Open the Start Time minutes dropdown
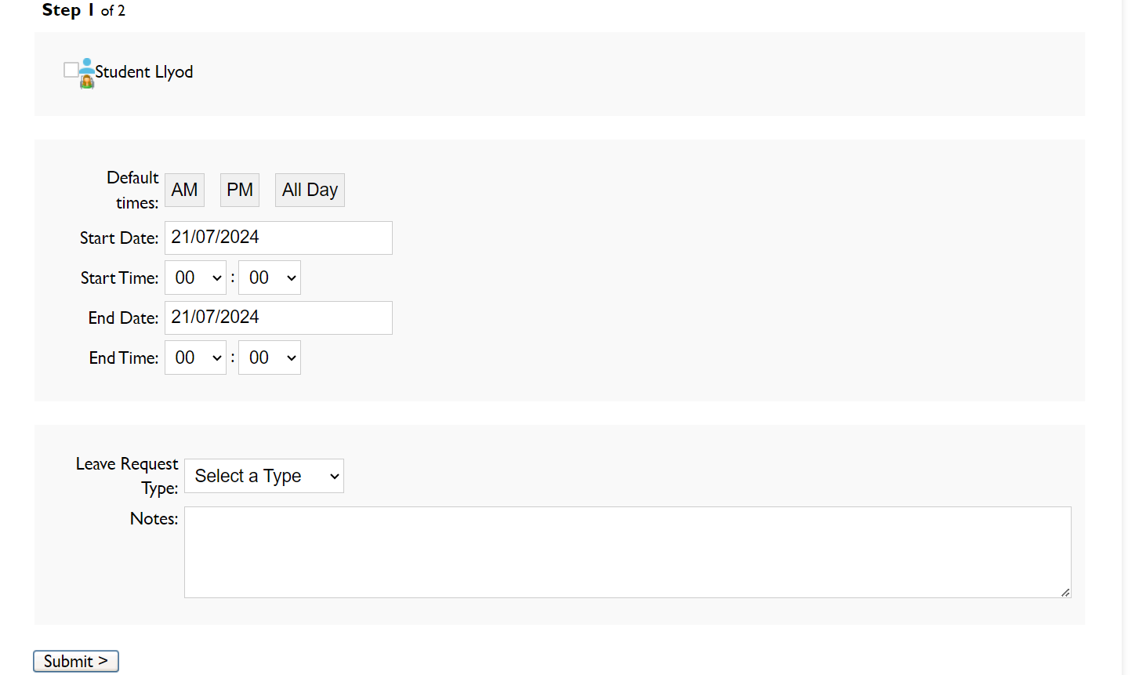 [x=270, y=278]
